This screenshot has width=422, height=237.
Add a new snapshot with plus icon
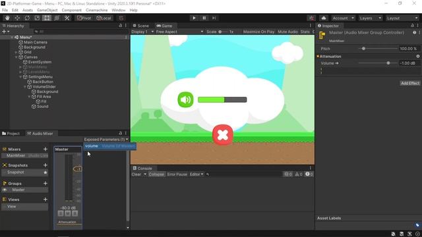pos(45,165)
